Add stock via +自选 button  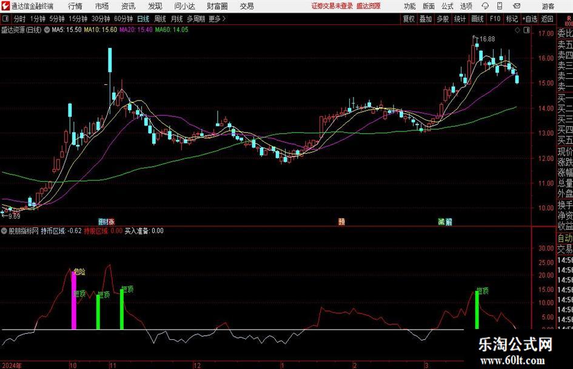pyautogui.click(x=529, y=19)
